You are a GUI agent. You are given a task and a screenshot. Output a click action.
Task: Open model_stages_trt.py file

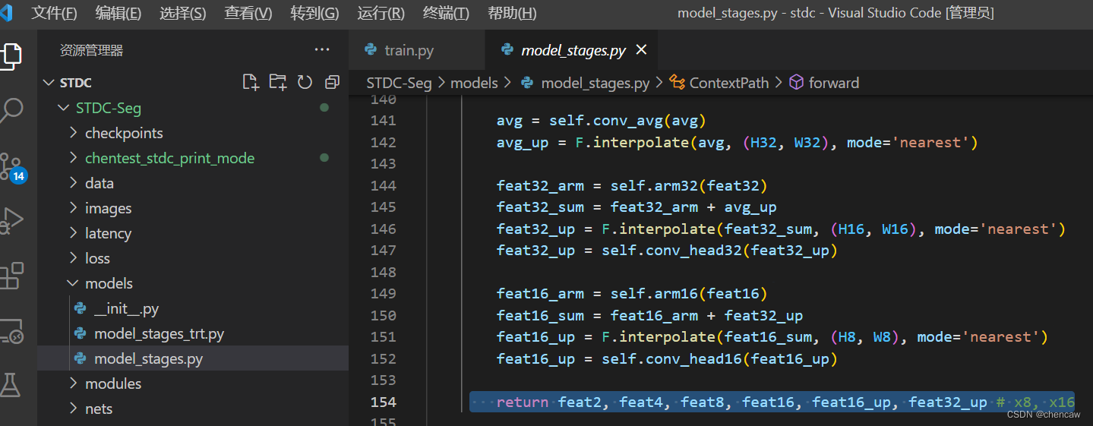click(159, 333)
